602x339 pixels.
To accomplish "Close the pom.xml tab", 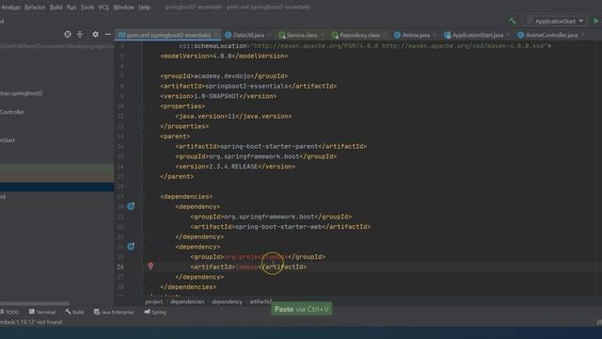I will (216, 35).
